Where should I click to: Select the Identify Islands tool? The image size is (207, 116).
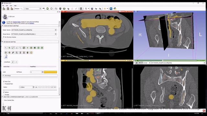click(31, 48)
